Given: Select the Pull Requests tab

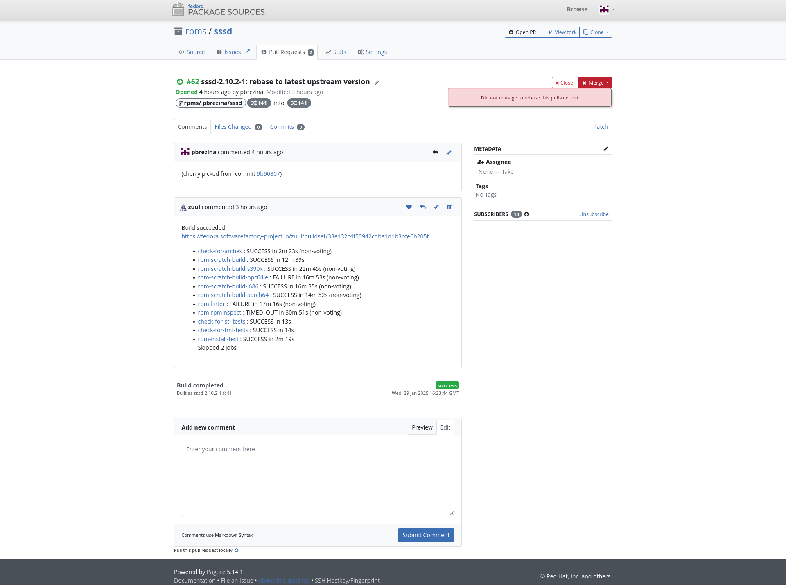Looking at the screenshot, I should coord(287,52).
